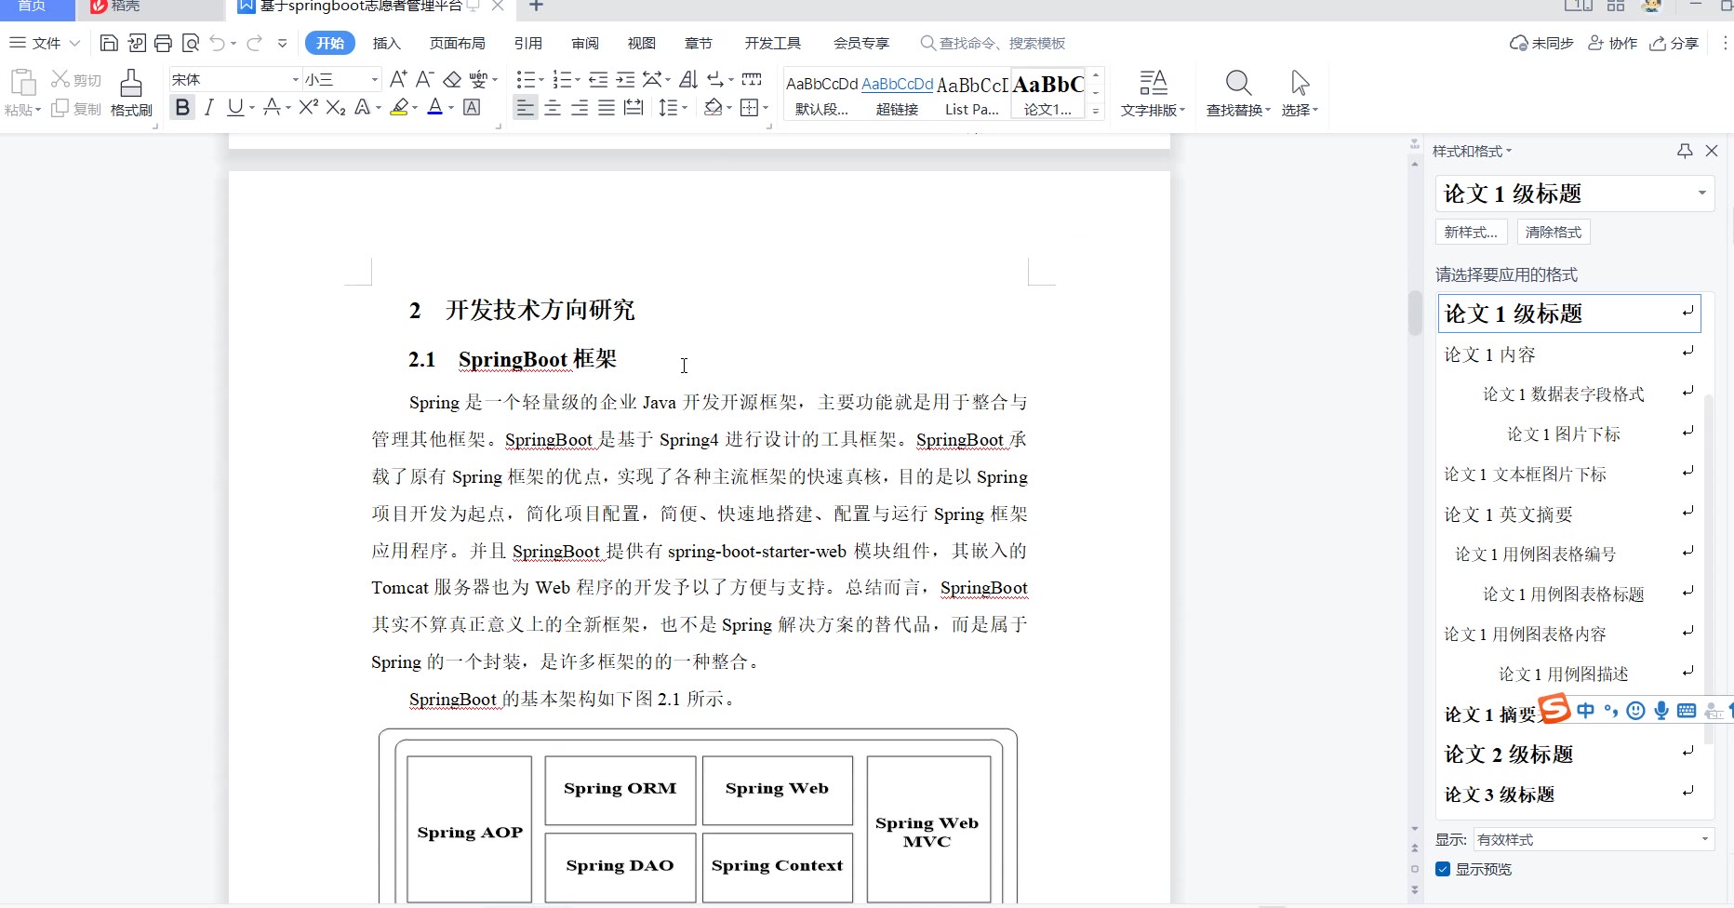Click the 新样式 button
This screenshot has height=908, width=1734.
pyautogui.click(x=1471, y=232)
